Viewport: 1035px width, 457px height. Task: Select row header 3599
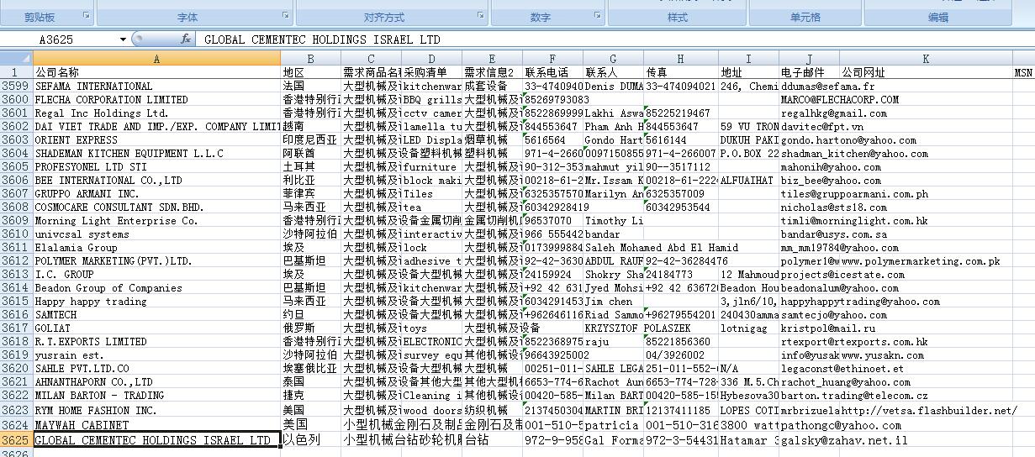coord(16,86)
